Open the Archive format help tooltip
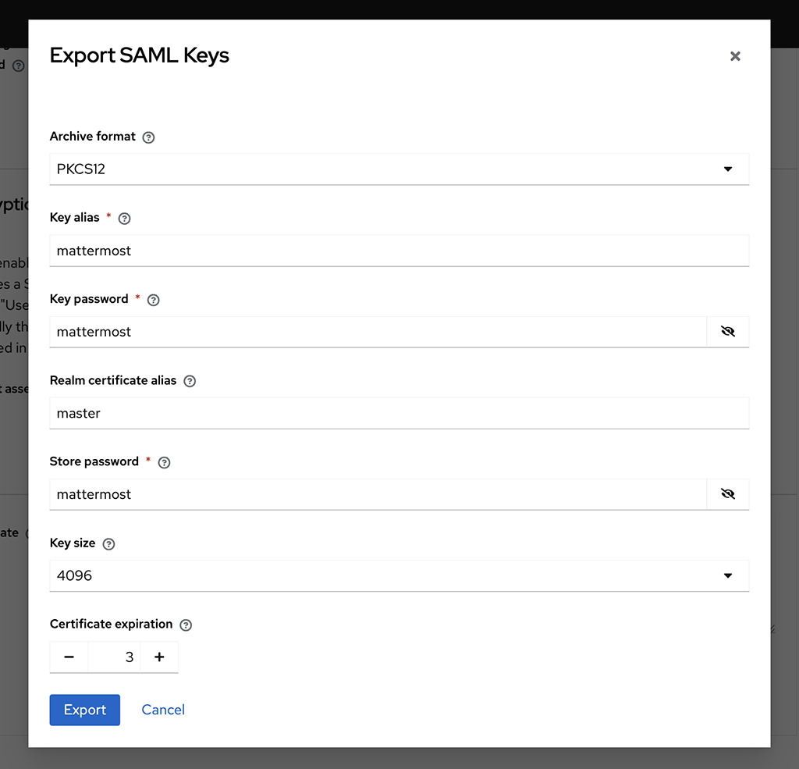The height and width of the screenshot is (769, 799). point(148,137)
